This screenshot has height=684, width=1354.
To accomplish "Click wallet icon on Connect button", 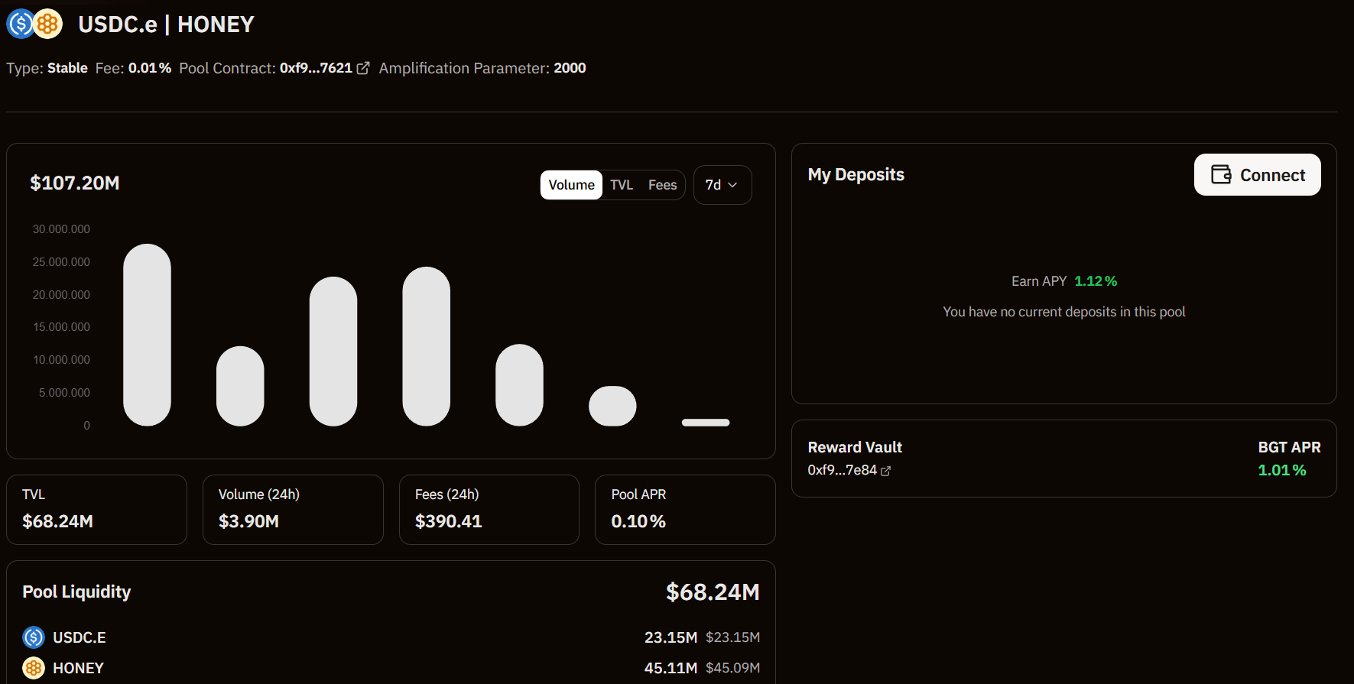I will pyautogui.click(x=1221, y=175).
